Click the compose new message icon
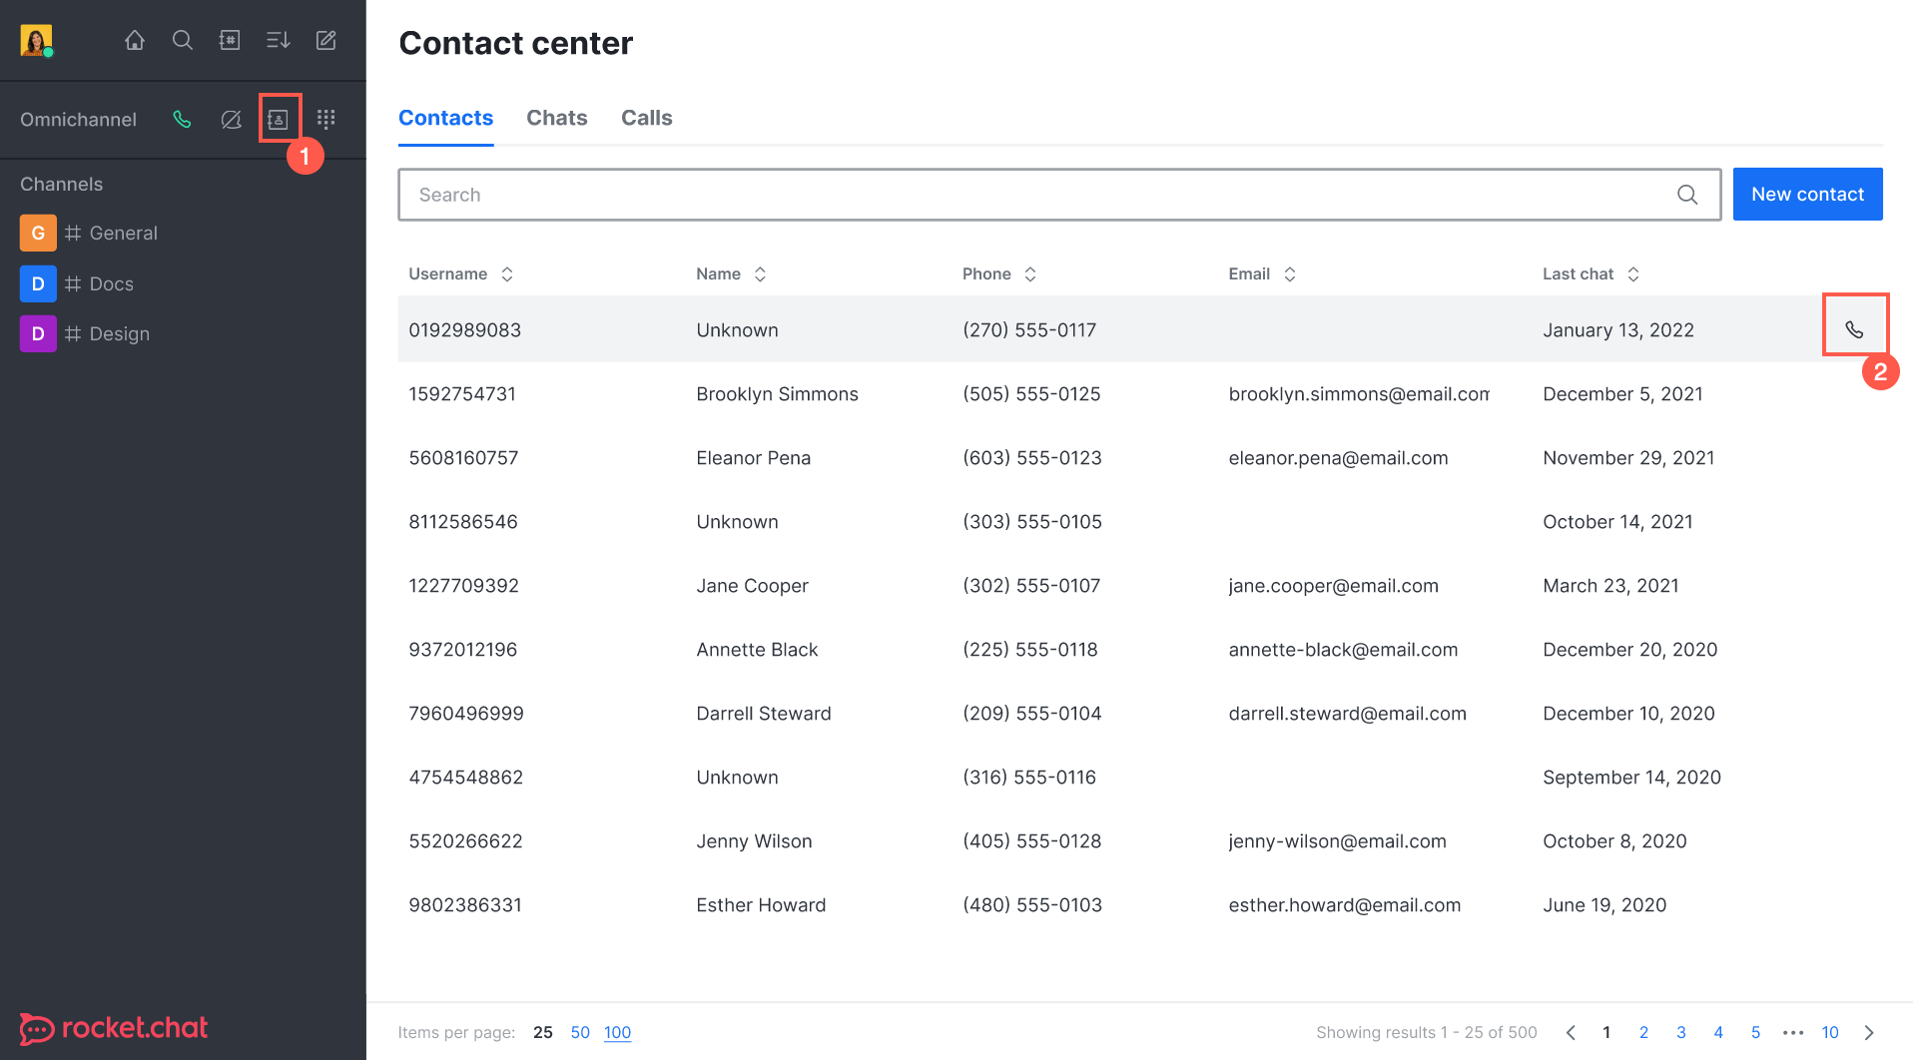Screen dimensions: 1913x1060 coord(325,40)
